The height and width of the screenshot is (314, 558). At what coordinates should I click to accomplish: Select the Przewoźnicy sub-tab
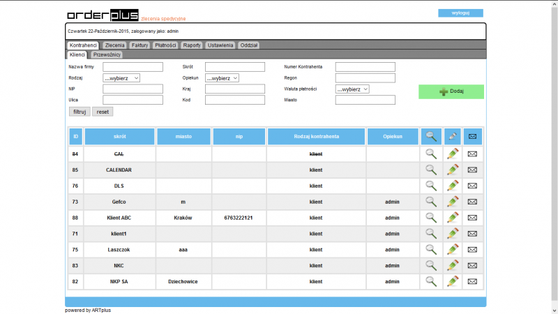click(x=107, y=54)
